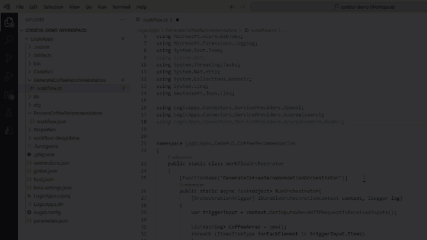Expand the Codeful1 folder
This screenshot has height=240, width=427.
coord(43,72)
